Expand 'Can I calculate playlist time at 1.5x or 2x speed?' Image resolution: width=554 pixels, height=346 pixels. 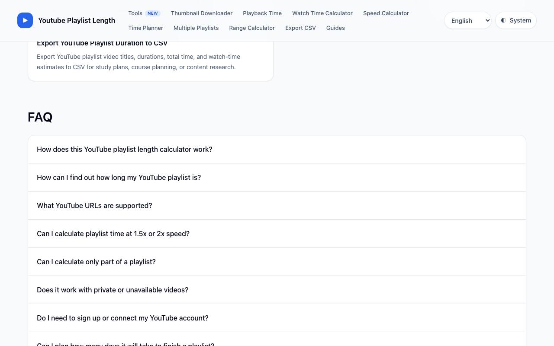(277, 234)
